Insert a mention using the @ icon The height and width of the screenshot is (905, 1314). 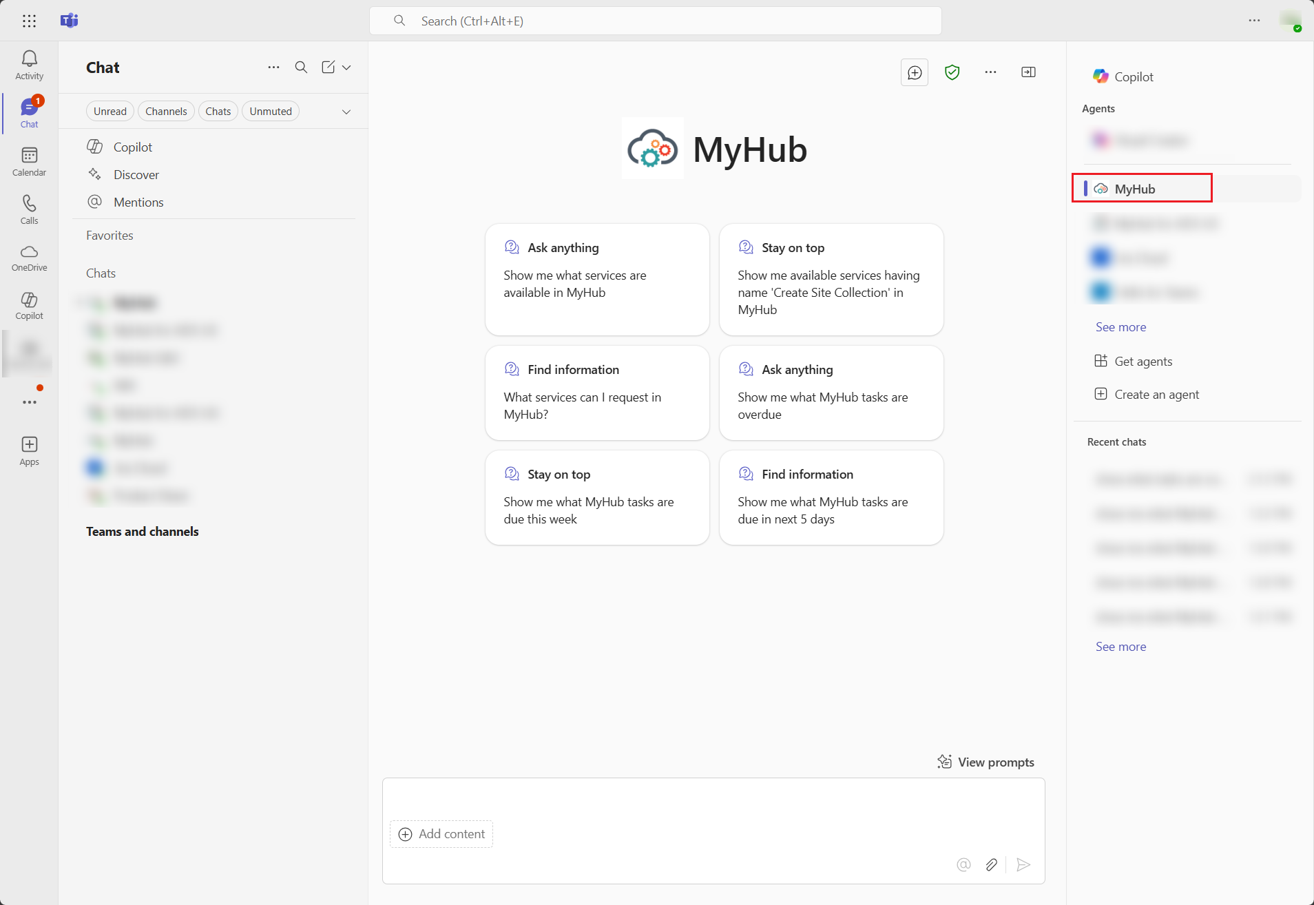coord(963,865)
